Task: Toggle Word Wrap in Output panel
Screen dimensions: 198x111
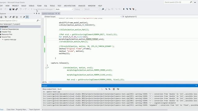Action: (x=118, y=89)
